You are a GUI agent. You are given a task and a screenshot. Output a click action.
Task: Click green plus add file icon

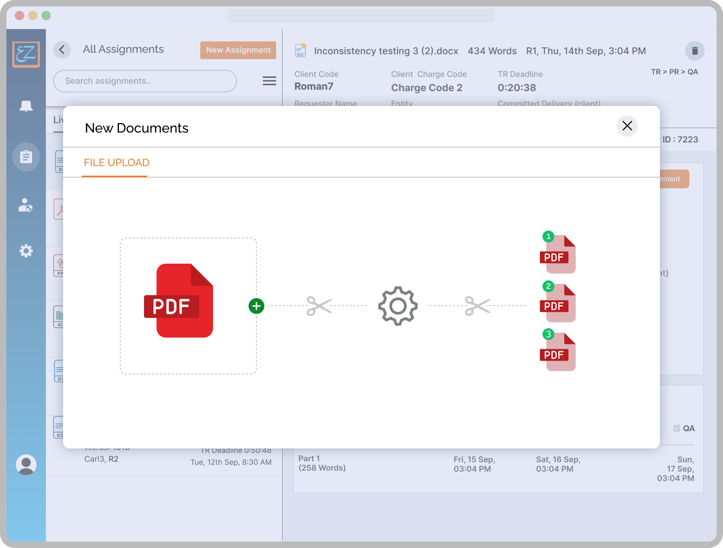point(256,306)
